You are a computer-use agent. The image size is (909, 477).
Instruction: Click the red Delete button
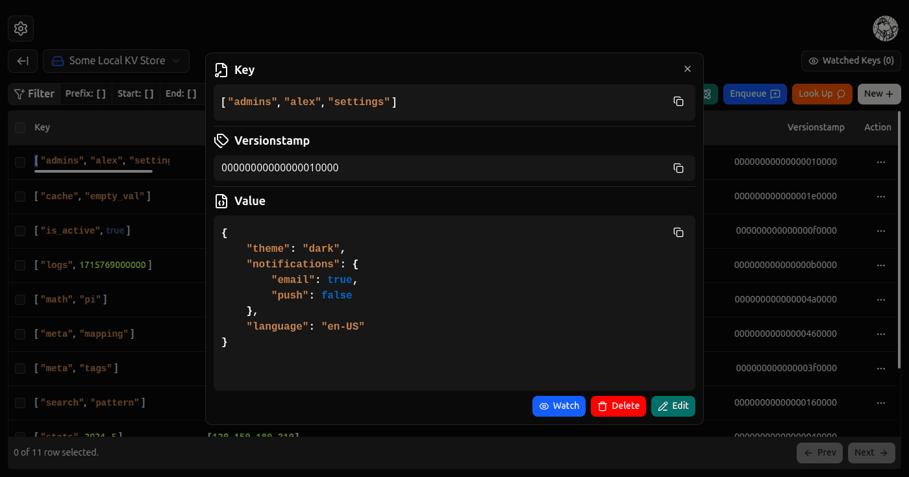point(618,406)
